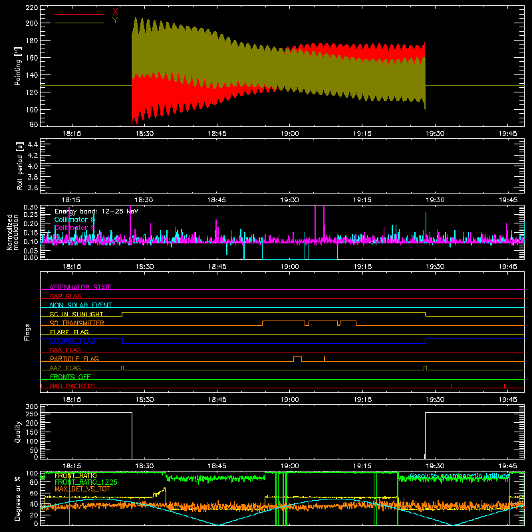Select the 'Roll period [s]' axis title
532x532 pixels.
click(20, 166)
